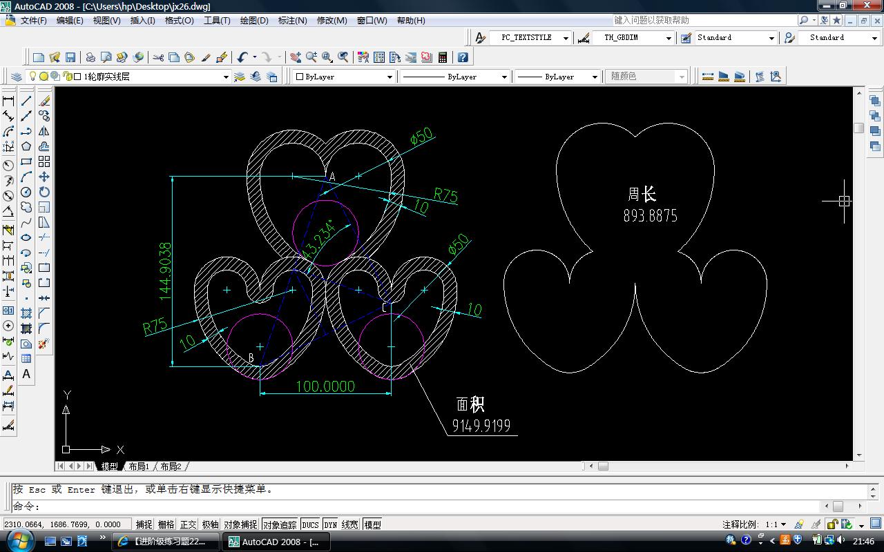Click the volume speaker tray icon

[x=840, y=541]
